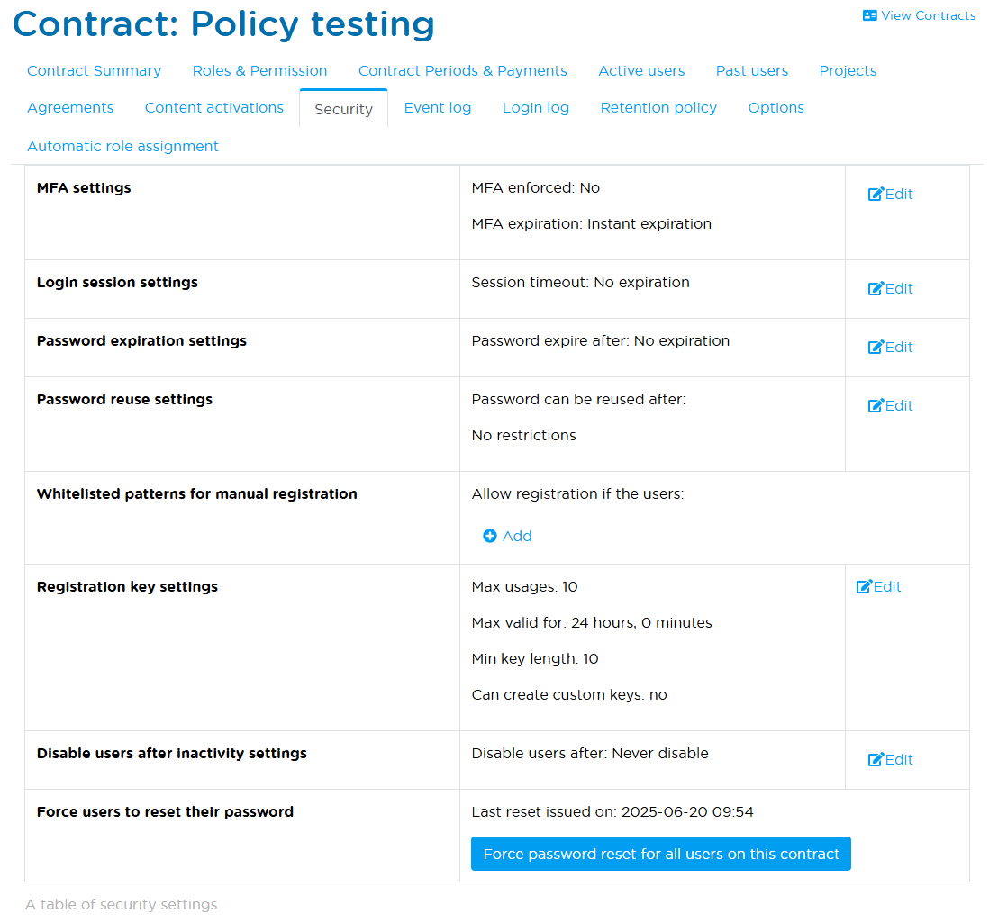Click the MFA settings edit pencil icon
This screenshot has height=923, width=989.
click(x=876, y=194)
